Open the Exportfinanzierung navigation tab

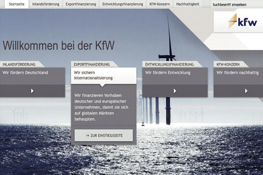[x=81, y=4]
